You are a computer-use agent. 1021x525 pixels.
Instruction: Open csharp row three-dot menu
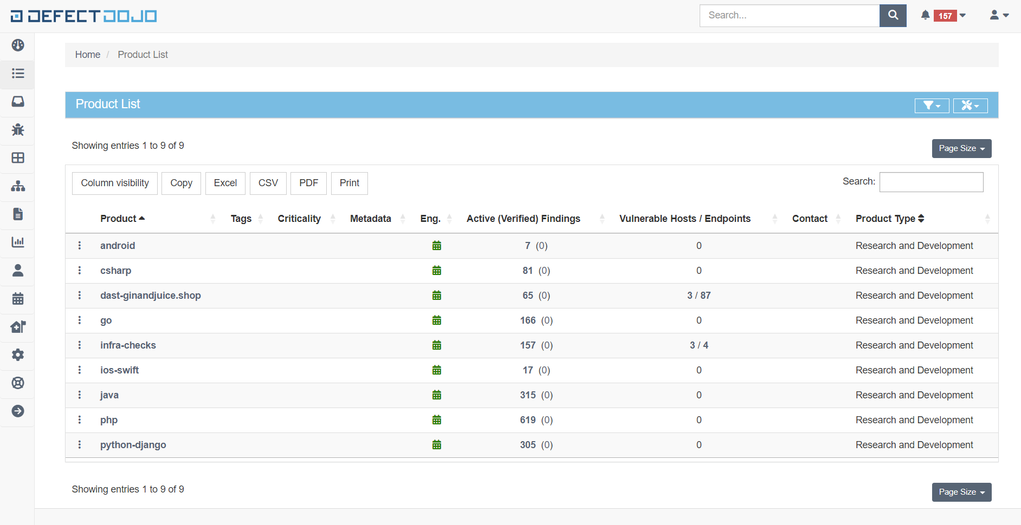pos(80,271)
